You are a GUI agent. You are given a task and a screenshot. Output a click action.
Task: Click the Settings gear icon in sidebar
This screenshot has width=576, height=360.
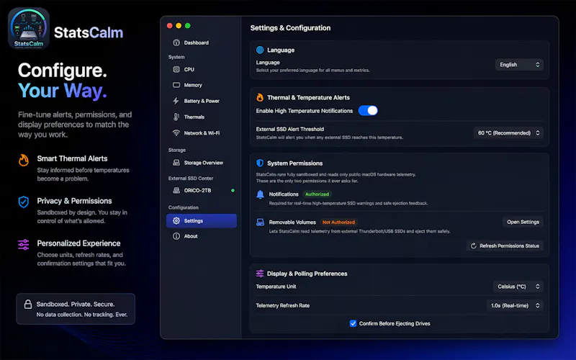176,220
